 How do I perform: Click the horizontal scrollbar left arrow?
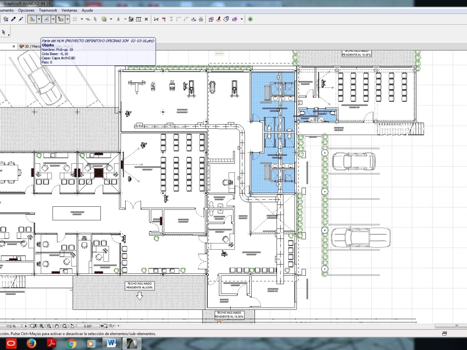pyautogui.click(x=119, y=326)
